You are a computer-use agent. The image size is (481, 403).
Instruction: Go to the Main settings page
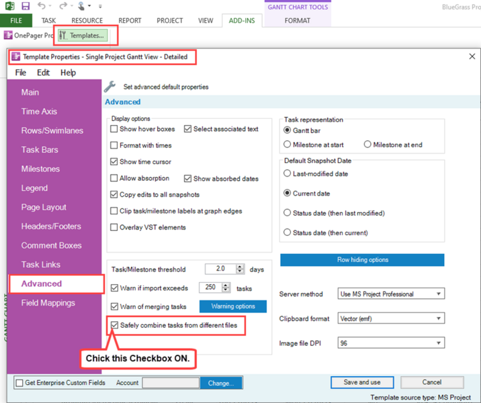tap(30, 92)
